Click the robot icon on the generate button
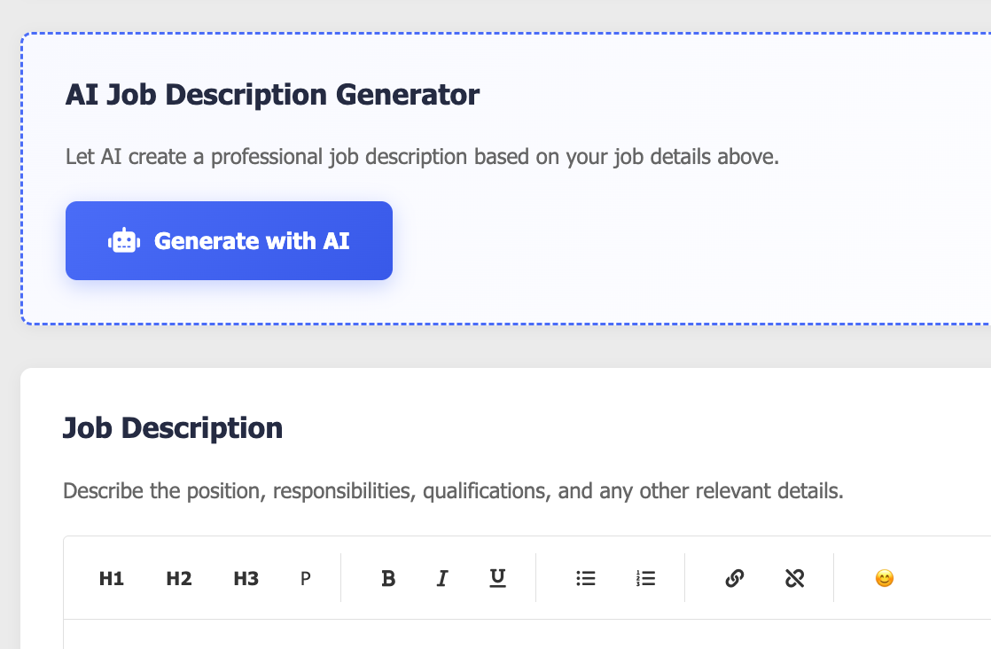 click(x=122, y=240)
